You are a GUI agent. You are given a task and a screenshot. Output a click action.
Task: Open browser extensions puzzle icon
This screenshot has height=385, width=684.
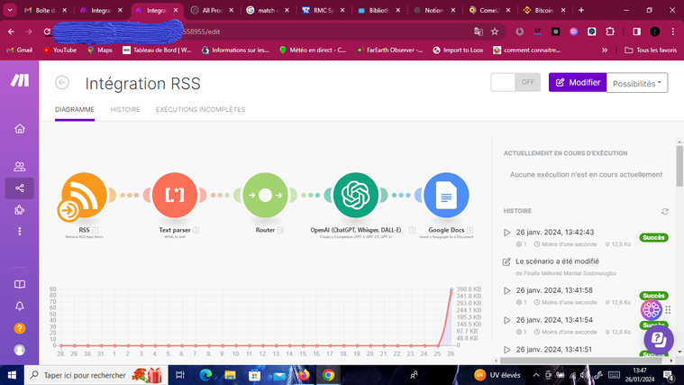pos(610,32)
